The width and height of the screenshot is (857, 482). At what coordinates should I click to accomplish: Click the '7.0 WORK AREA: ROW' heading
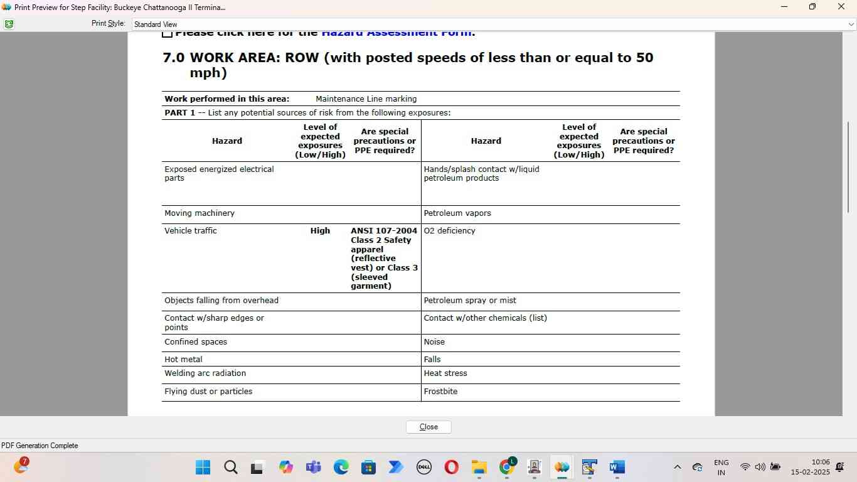click(408, 65)
